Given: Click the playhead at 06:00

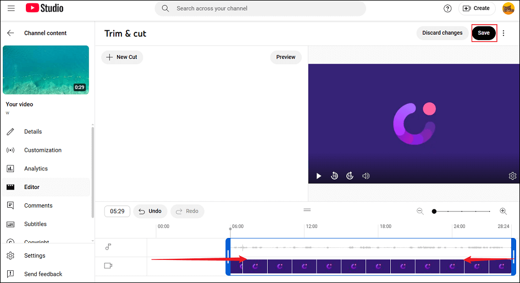Looking at the screenshot, I should coord(230,229).
